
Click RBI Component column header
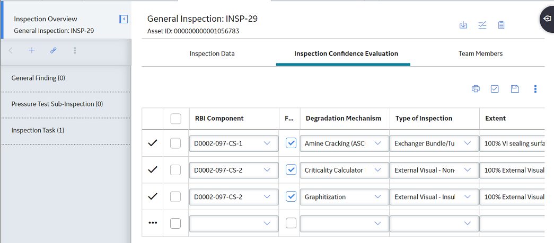point(219,119)
